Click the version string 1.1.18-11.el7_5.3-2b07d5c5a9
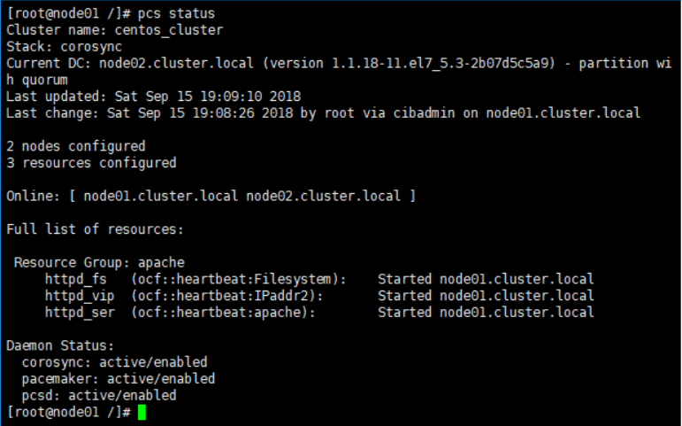This screenshot has width=682, height=426. click(441, 63)
